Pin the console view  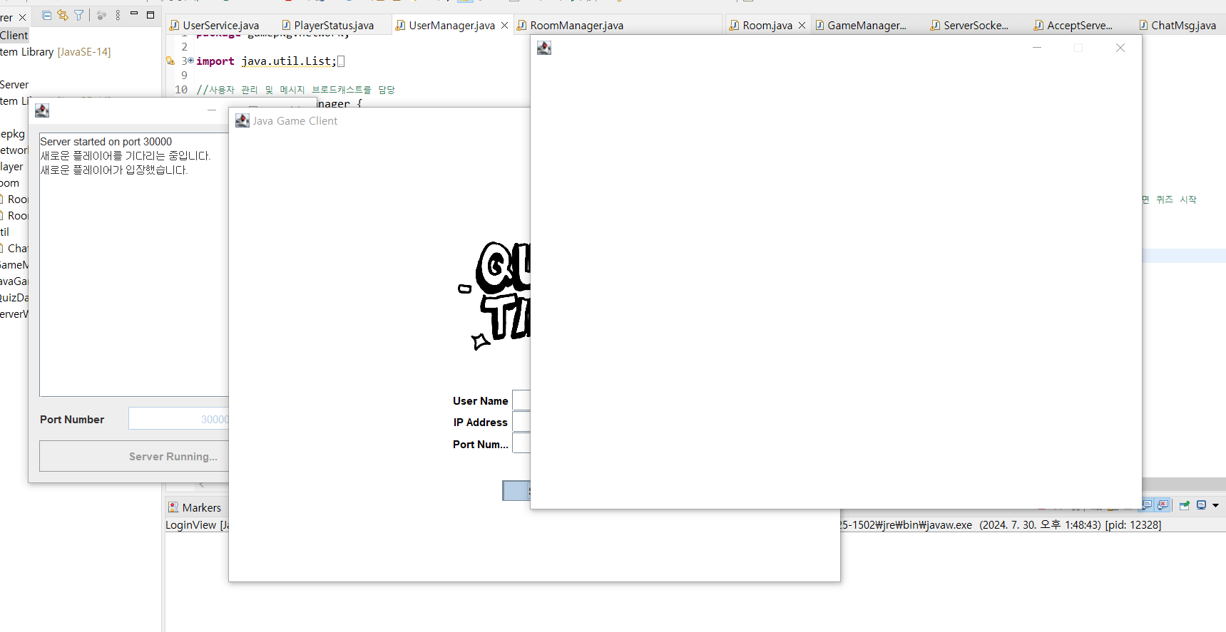point(1184,505)
